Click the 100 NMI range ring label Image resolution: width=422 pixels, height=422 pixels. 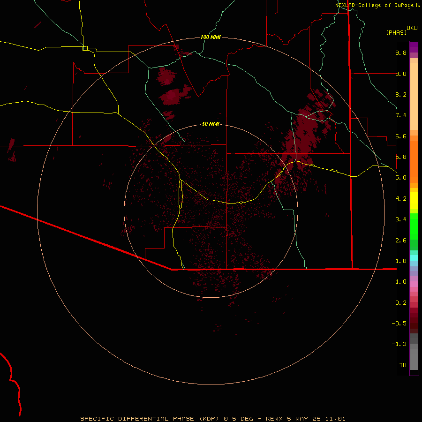[x=211, y=37]
